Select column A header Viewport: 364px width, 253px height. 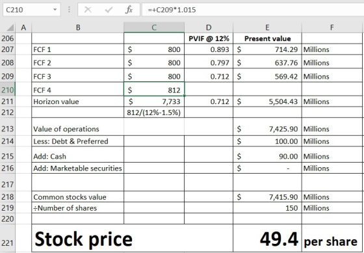point(23,27)
